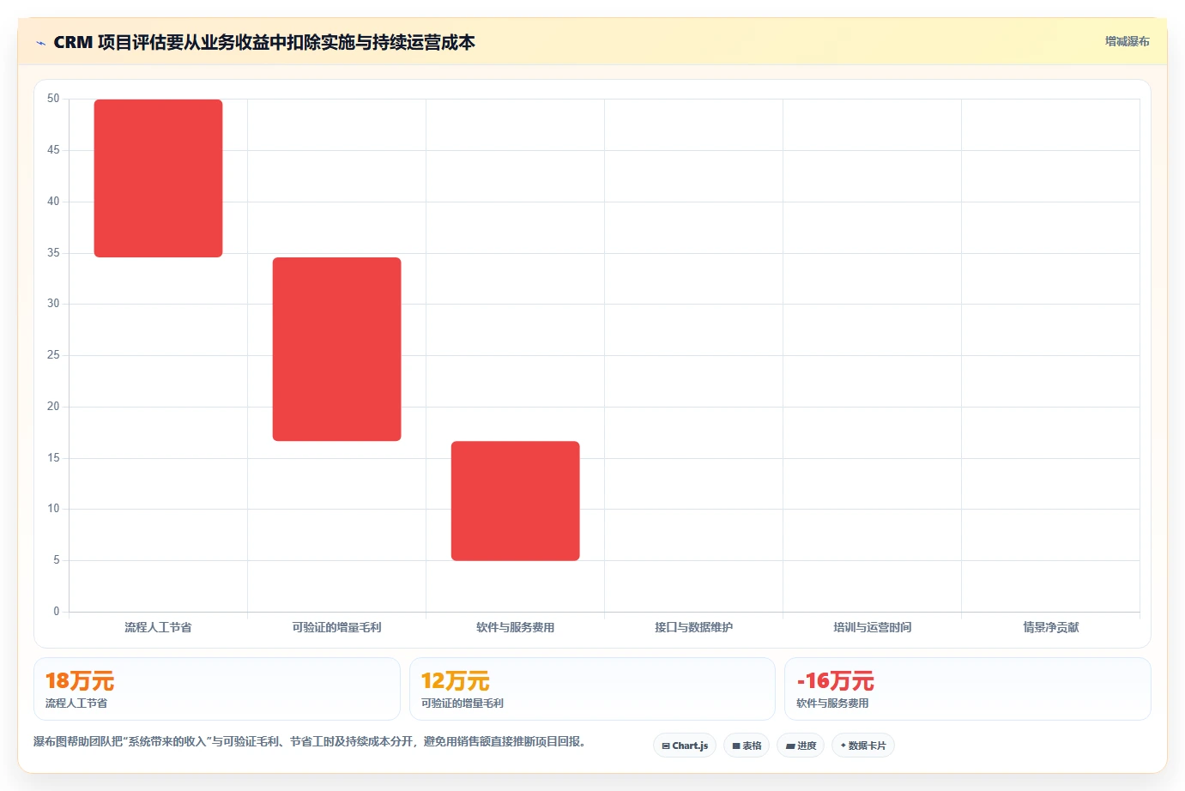Click the red 流程人工节省 waterfall bar
This screenshot has width=1185, height=791.
point(158,178)
